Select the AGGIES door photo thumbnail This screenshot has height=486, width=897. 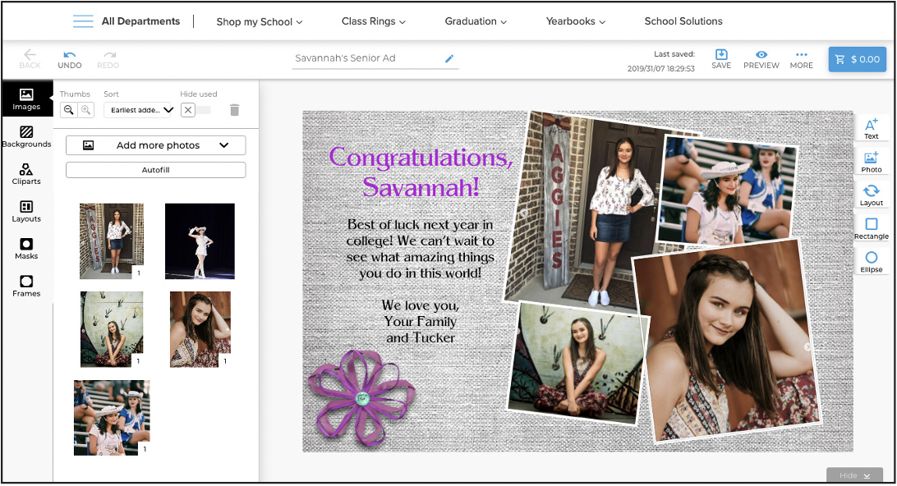[x=112, y=241]
